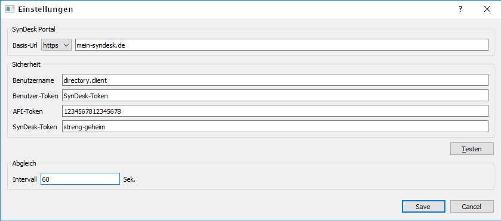Click the Einstellungen title bar text
Viewport: 501px width, 221px height.
coord(46,10)
